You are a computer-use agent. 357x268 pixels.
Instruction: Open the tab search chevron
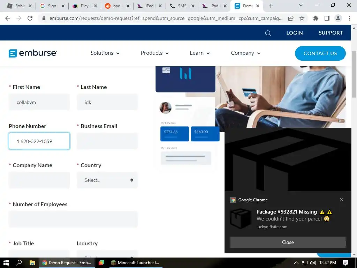click(301, 5)
